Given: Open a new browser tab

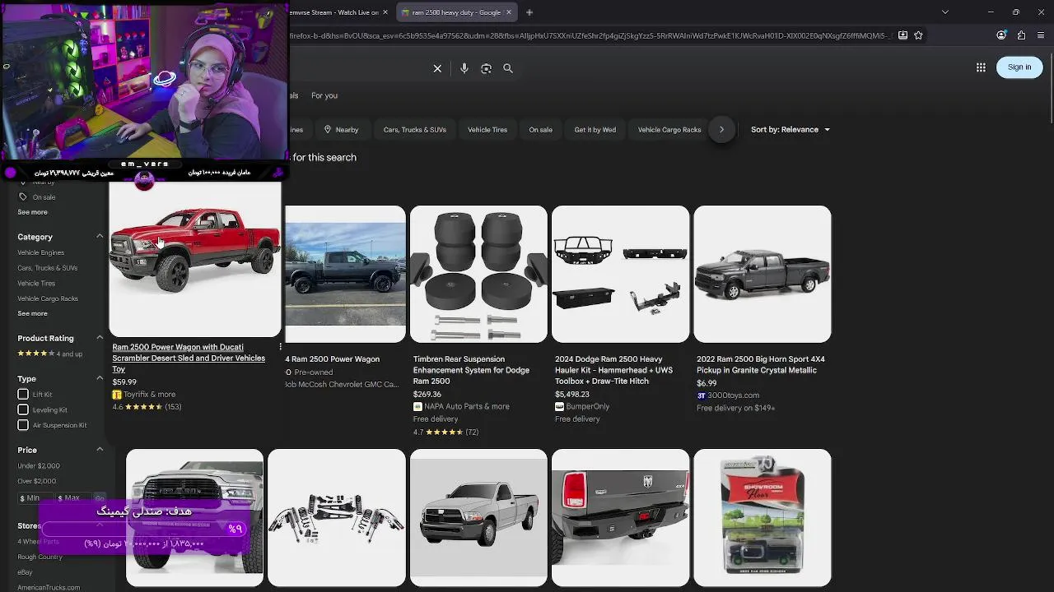Looking at the screenshot, I should (x=529, y=12).
